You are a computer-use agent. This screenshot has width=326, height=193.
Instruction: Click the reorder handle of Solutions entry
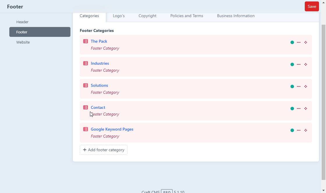(x=306, y=86)
